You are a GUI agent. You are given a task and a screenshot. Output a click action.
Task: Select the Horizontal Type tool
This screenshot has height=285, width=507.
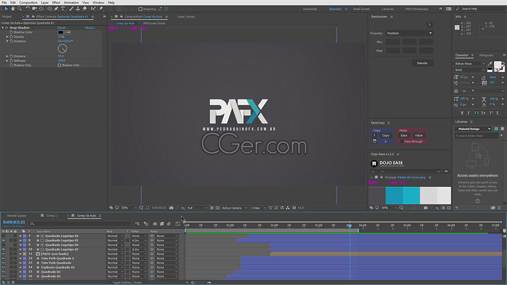63,9
